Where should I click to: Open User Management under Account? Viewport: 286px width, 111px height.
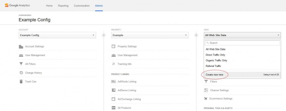pos(35,55)
